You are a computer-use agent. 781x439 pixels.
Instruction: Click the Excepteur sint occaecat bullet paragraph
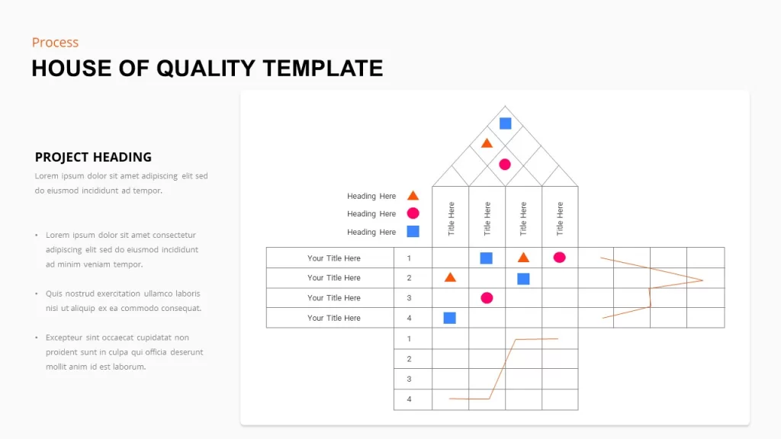[124, 352]
